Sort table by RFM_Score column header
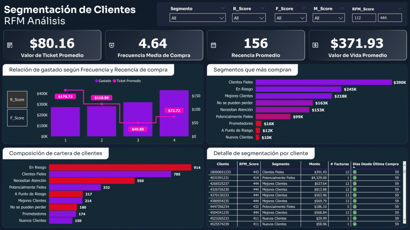Viewport: 410px width, 230px height. [x=249, y=164]
